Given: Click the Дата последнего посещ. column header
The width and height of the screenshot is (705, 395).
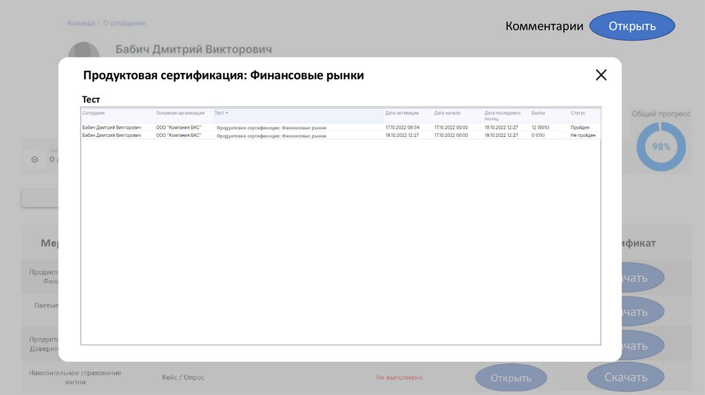Looking at the screenshot, I should click(502, 116).
